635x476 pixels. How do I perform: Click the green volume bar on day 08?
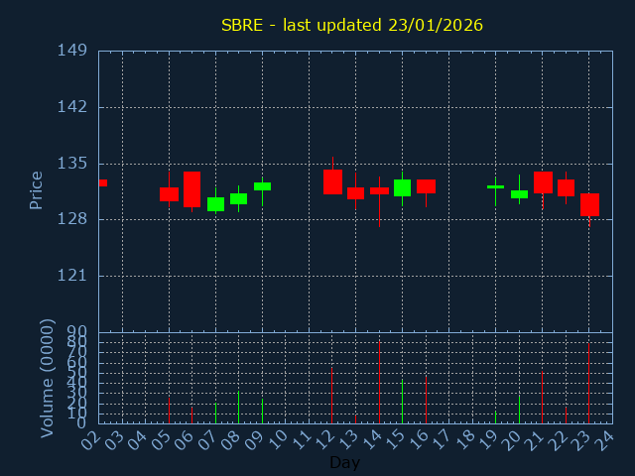[238, 407]
